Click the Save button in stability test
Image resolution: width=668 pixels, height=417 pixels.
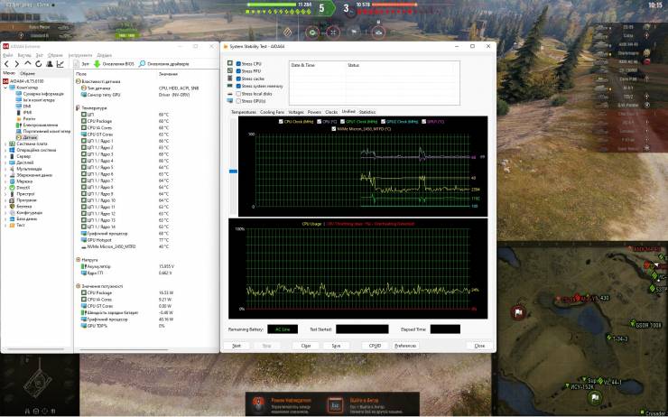click(336, 346)
